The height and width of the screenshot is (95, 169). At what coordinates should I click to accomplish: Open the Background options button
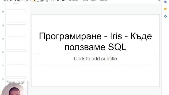pos(74,1)
